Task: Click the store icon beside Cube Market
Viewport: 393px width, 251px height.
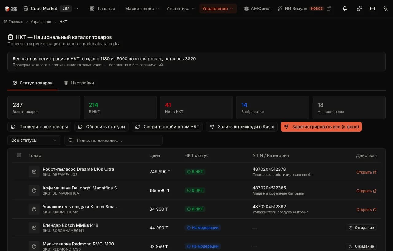Action: click(26, 9)
